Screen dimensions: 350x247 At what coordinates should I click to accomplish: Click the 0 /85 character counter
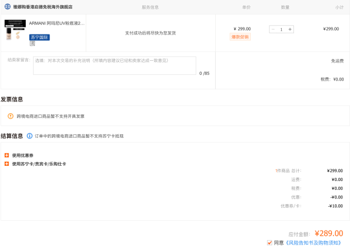pos(204,74)
